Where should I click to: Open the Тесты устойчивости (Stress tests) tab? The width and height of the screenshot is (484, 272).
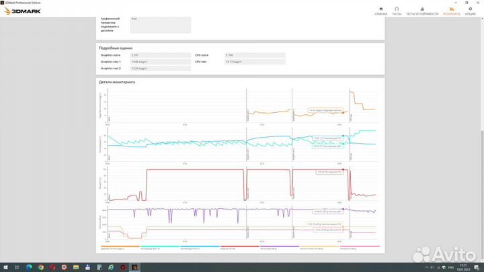(x=422, y=11)
